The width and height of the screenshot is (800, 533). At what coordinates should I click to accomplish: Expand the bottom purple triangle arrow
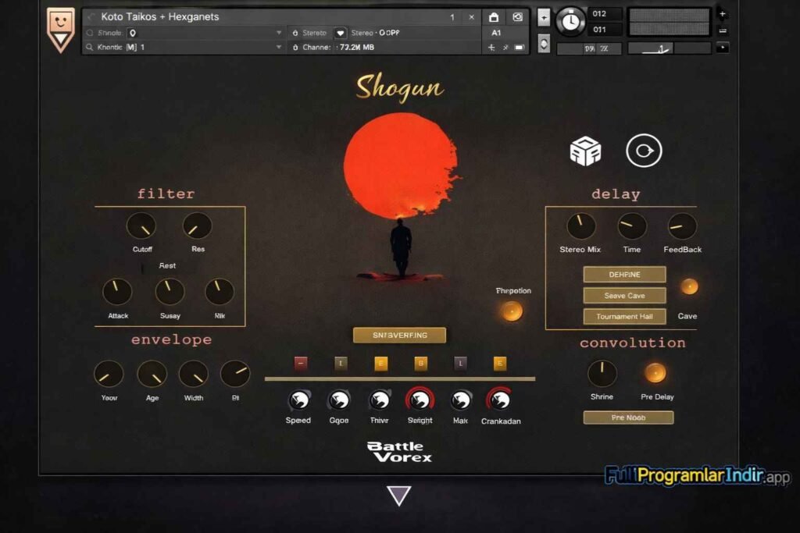399,496
